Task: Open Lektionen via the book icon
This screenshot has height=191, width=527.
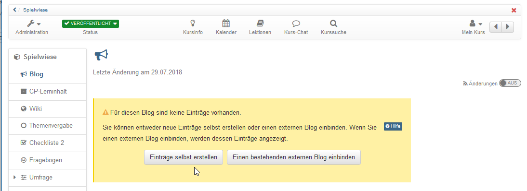Action: (x=260, y=27)
